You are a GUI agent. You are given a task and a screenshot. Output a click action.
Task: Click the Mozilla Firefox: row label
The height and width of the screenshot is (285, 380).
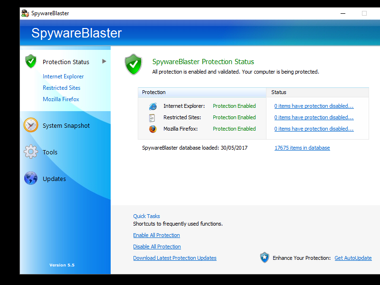click(x=180, y=129)
